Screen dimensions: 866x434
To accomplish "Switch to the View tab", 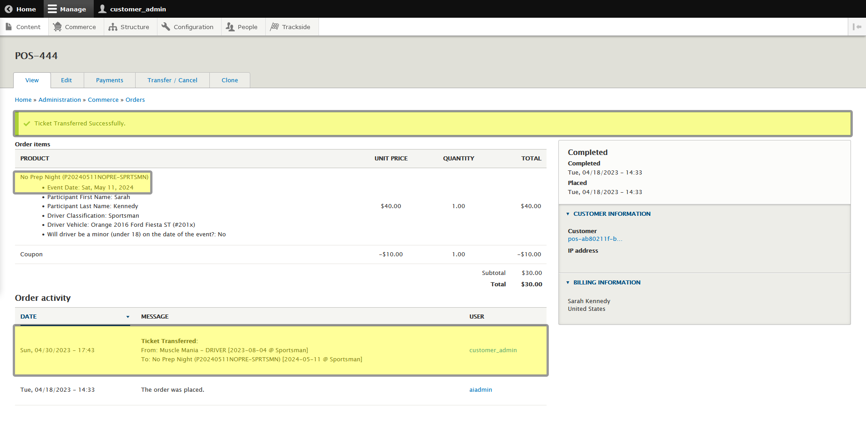I will coord(32,80).
